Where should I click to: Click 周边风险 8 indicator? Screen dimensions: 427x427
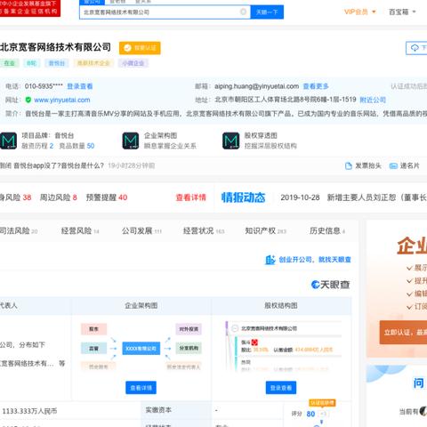point(59,197)
